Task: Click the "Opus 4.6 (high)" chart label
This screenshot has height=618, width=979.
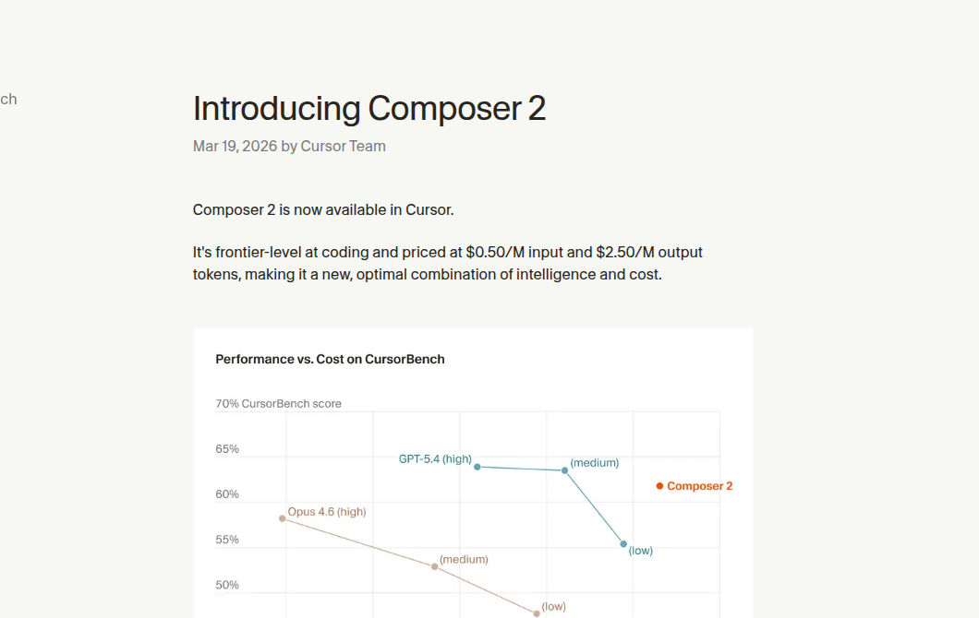Action: 326,512
